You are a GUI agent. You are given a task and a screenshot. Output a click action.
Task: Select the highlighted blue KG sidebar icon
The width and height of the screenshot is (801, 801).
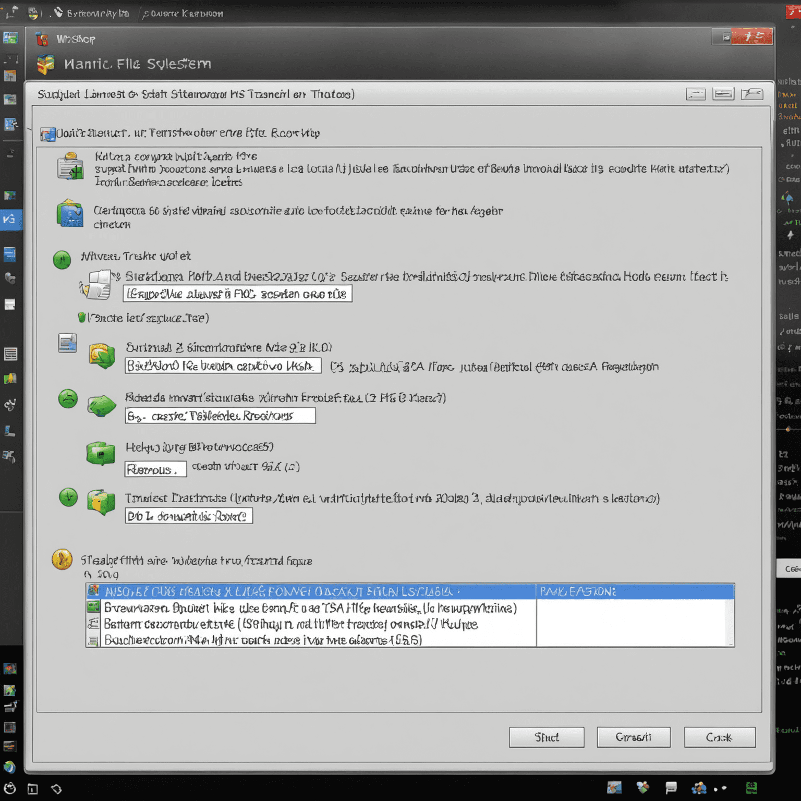click(x=10, y=220)
